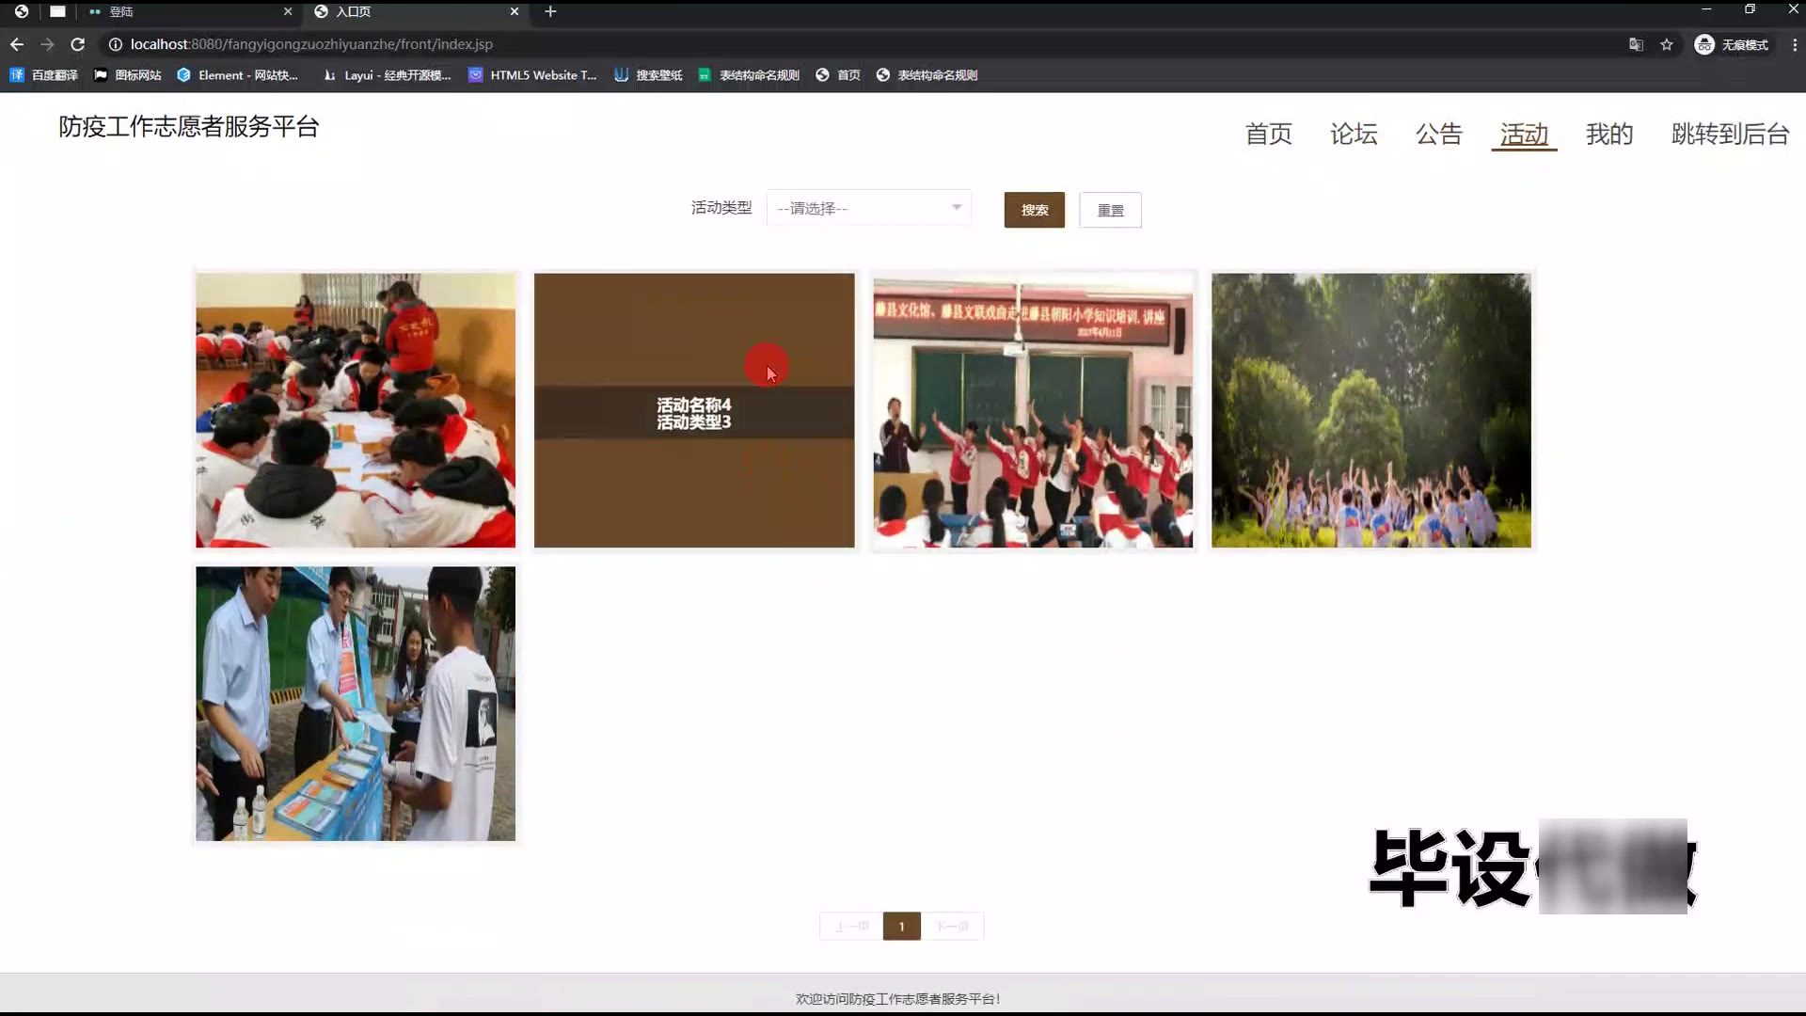This screenshot has height=1016, width=1806.
Task: Select 跳转到后台 navigation link
Action: (x=1729, y=135)
